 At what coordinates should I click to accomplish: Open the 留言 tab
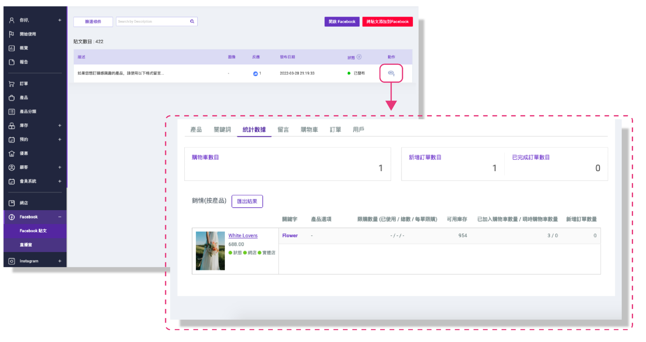pyautogui.click(x=283, y=130)
